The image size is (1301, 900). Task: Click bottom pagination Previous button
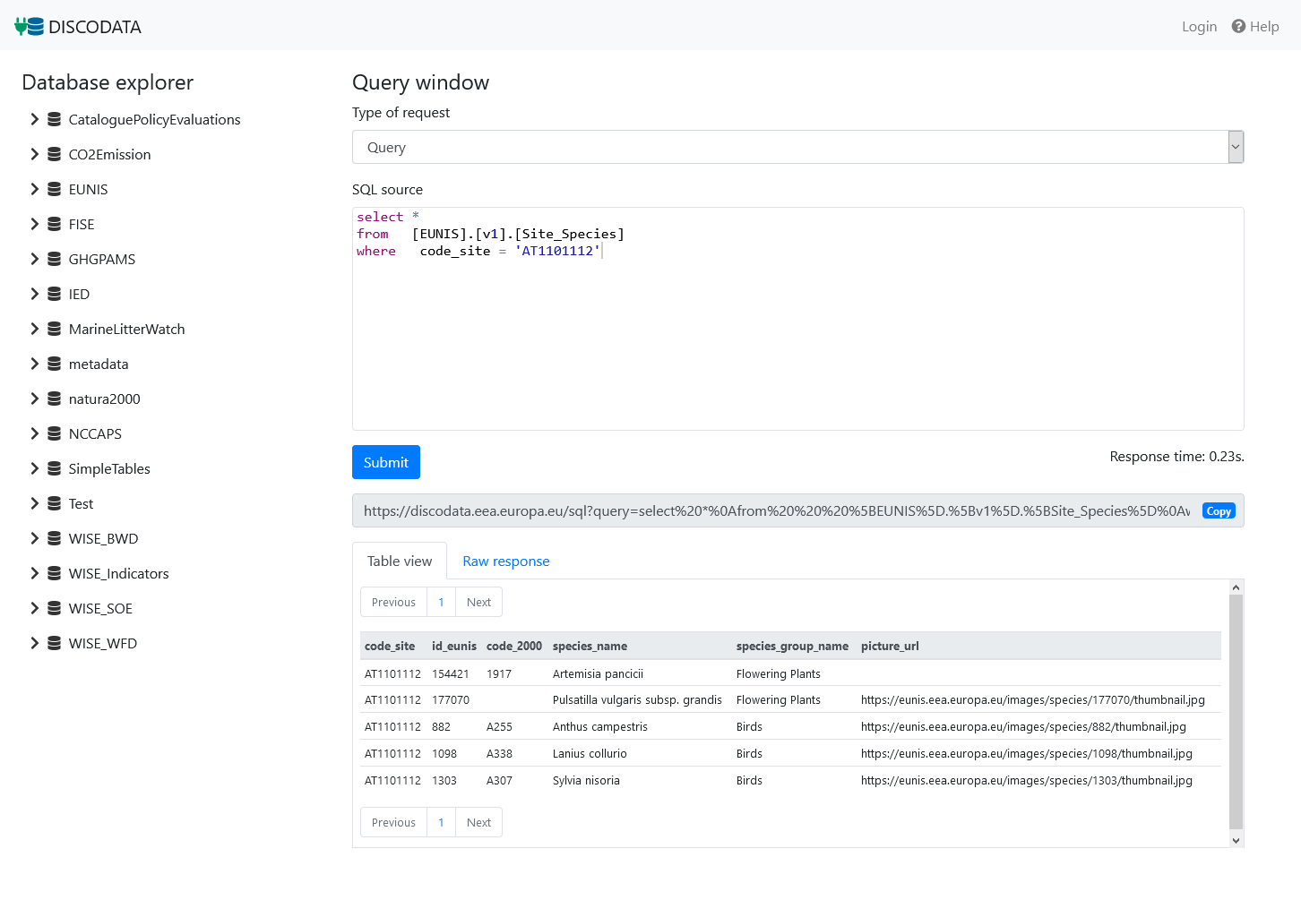tap(393, 822)
